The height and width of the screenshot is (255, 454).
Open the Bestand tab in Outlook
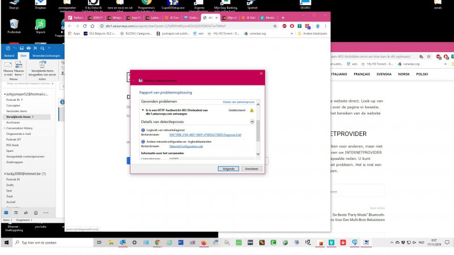(x=10, y=56)
